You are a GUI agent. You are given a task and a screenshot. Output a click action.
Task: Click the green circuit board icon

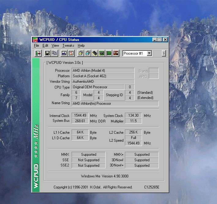[x=109, y=53]
